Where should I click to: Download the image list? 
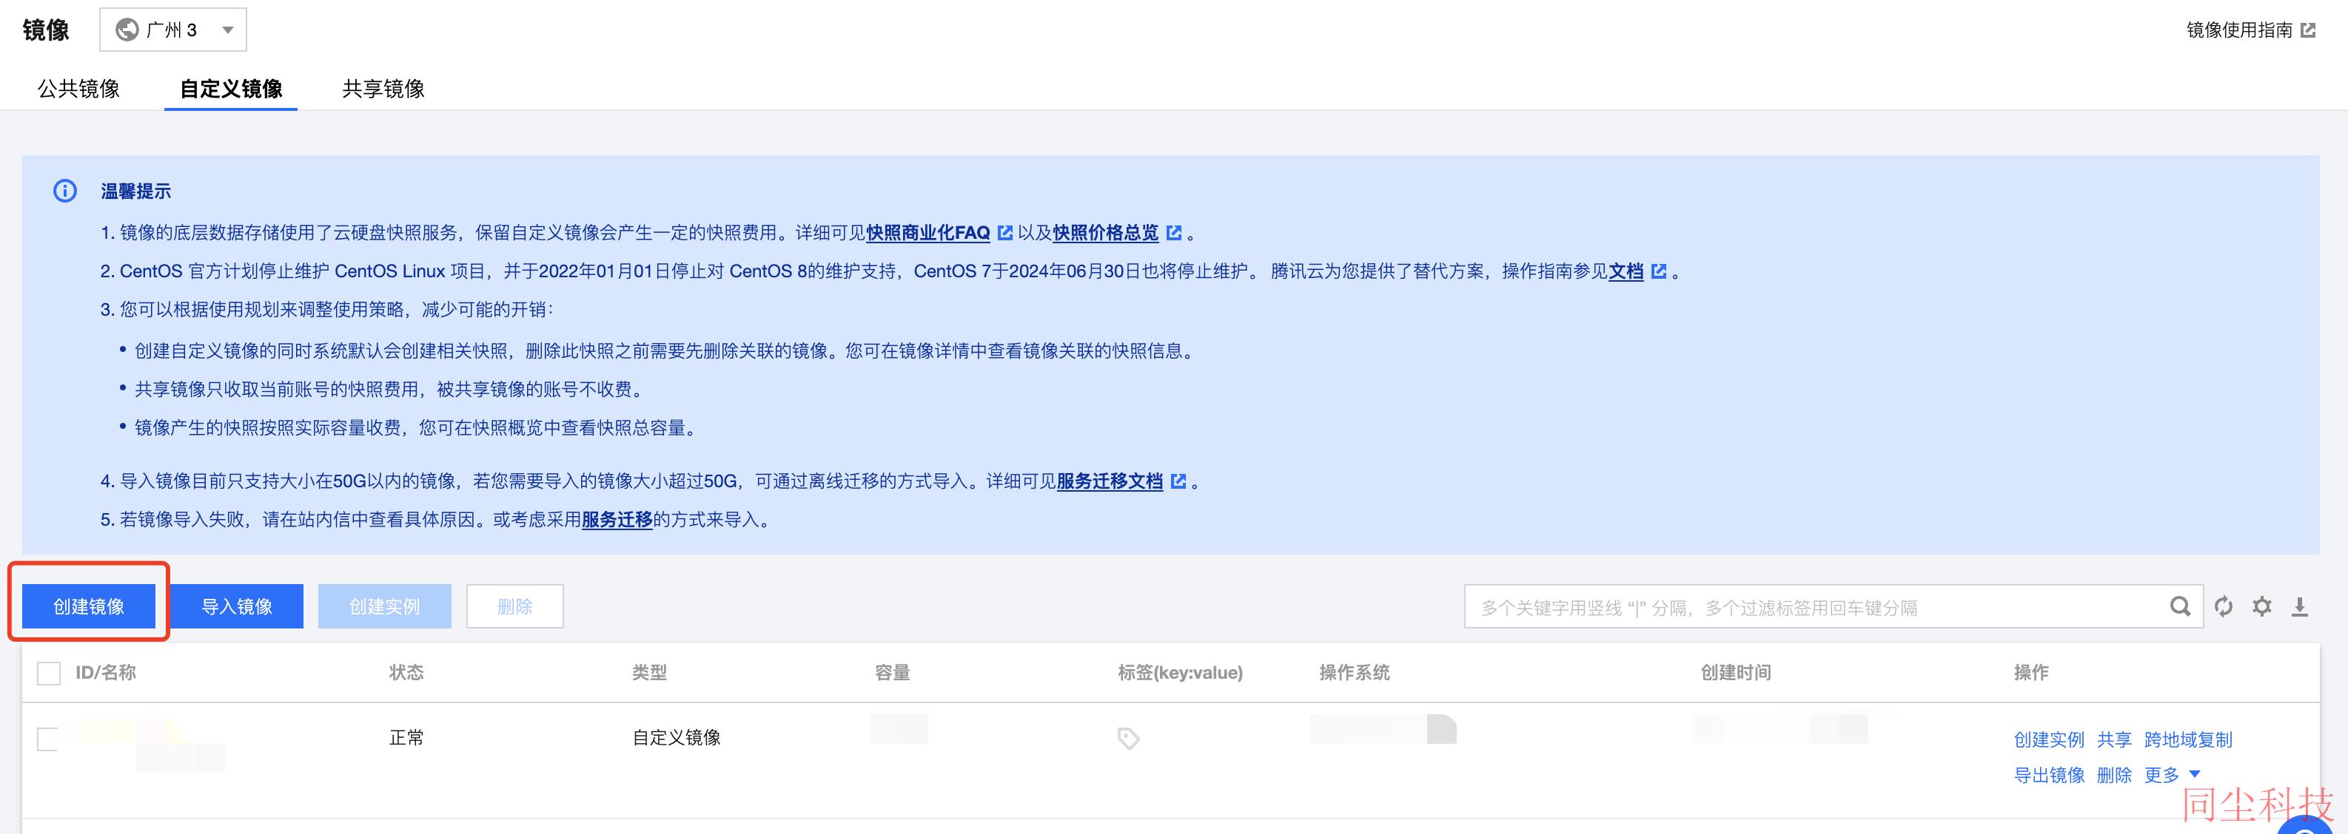(x=2300, y=606)
